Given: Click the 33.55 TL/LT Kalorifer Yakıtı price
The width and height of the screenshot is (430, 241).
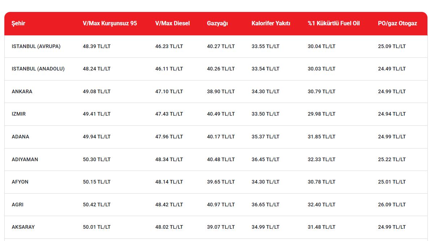Looking at the screenshot, I should coord(266,46).
